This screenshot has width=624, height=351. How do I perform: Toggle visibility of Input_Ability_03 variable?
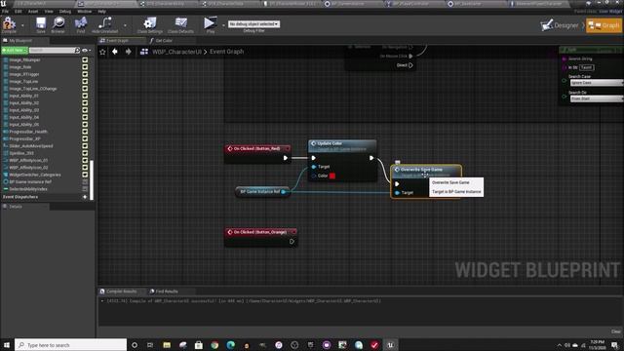coord(85,110)
